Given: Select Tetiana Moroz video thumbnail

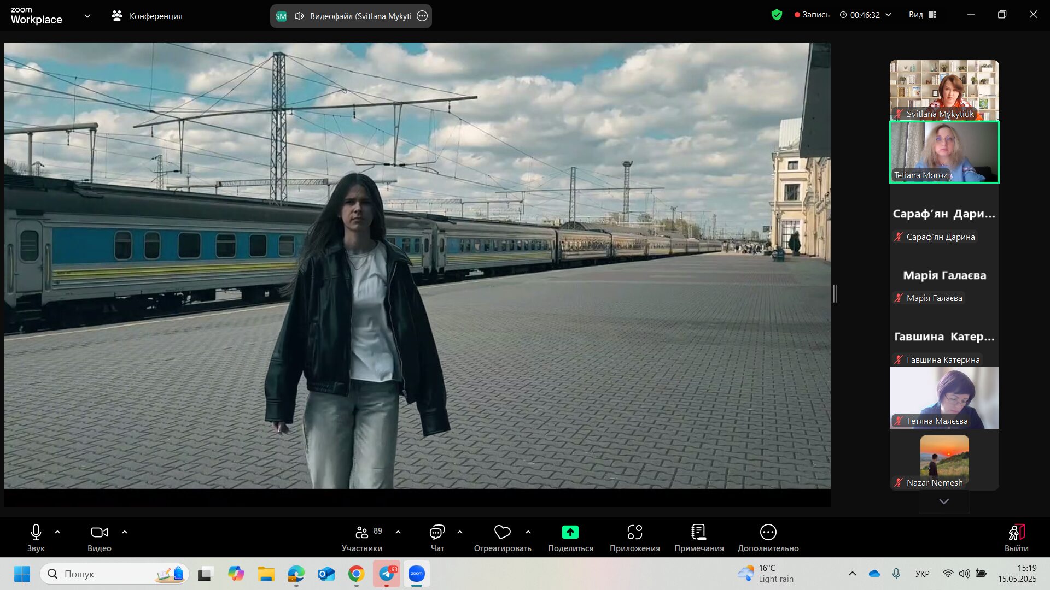Looking at the screenshot, I should [x=944, y=152].
